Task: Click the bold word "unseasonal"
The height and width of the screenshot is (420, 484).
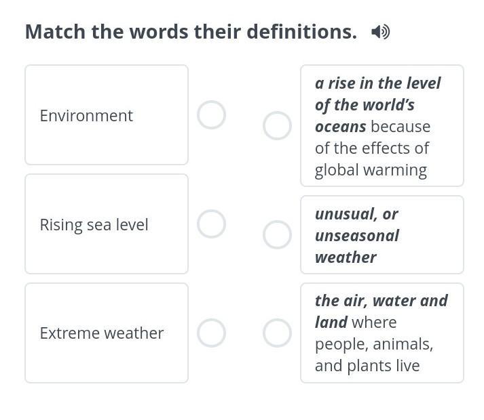Action: click(356, 236)
